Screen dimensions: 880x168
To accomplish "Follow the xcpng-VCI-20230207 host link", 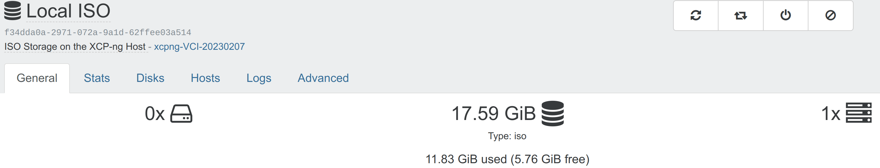I will pos(199,47).
